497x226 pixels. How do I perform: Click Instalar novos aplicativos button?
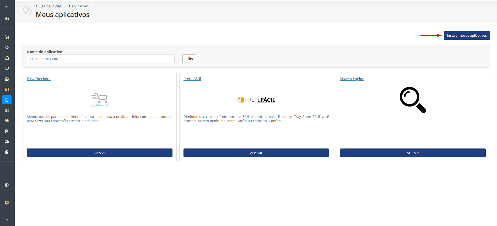[467, 35]
